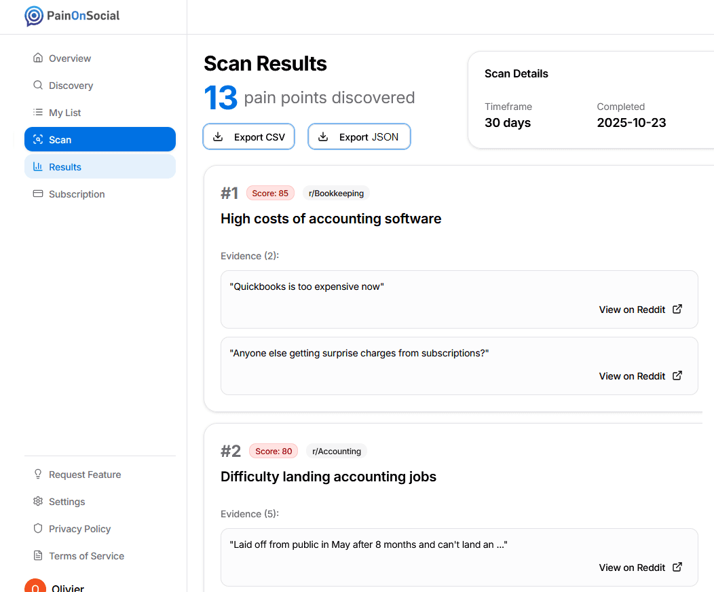Click the external link icon beside View on Reddit
Viewport: 714px width, 592px height.
[677, 309]
